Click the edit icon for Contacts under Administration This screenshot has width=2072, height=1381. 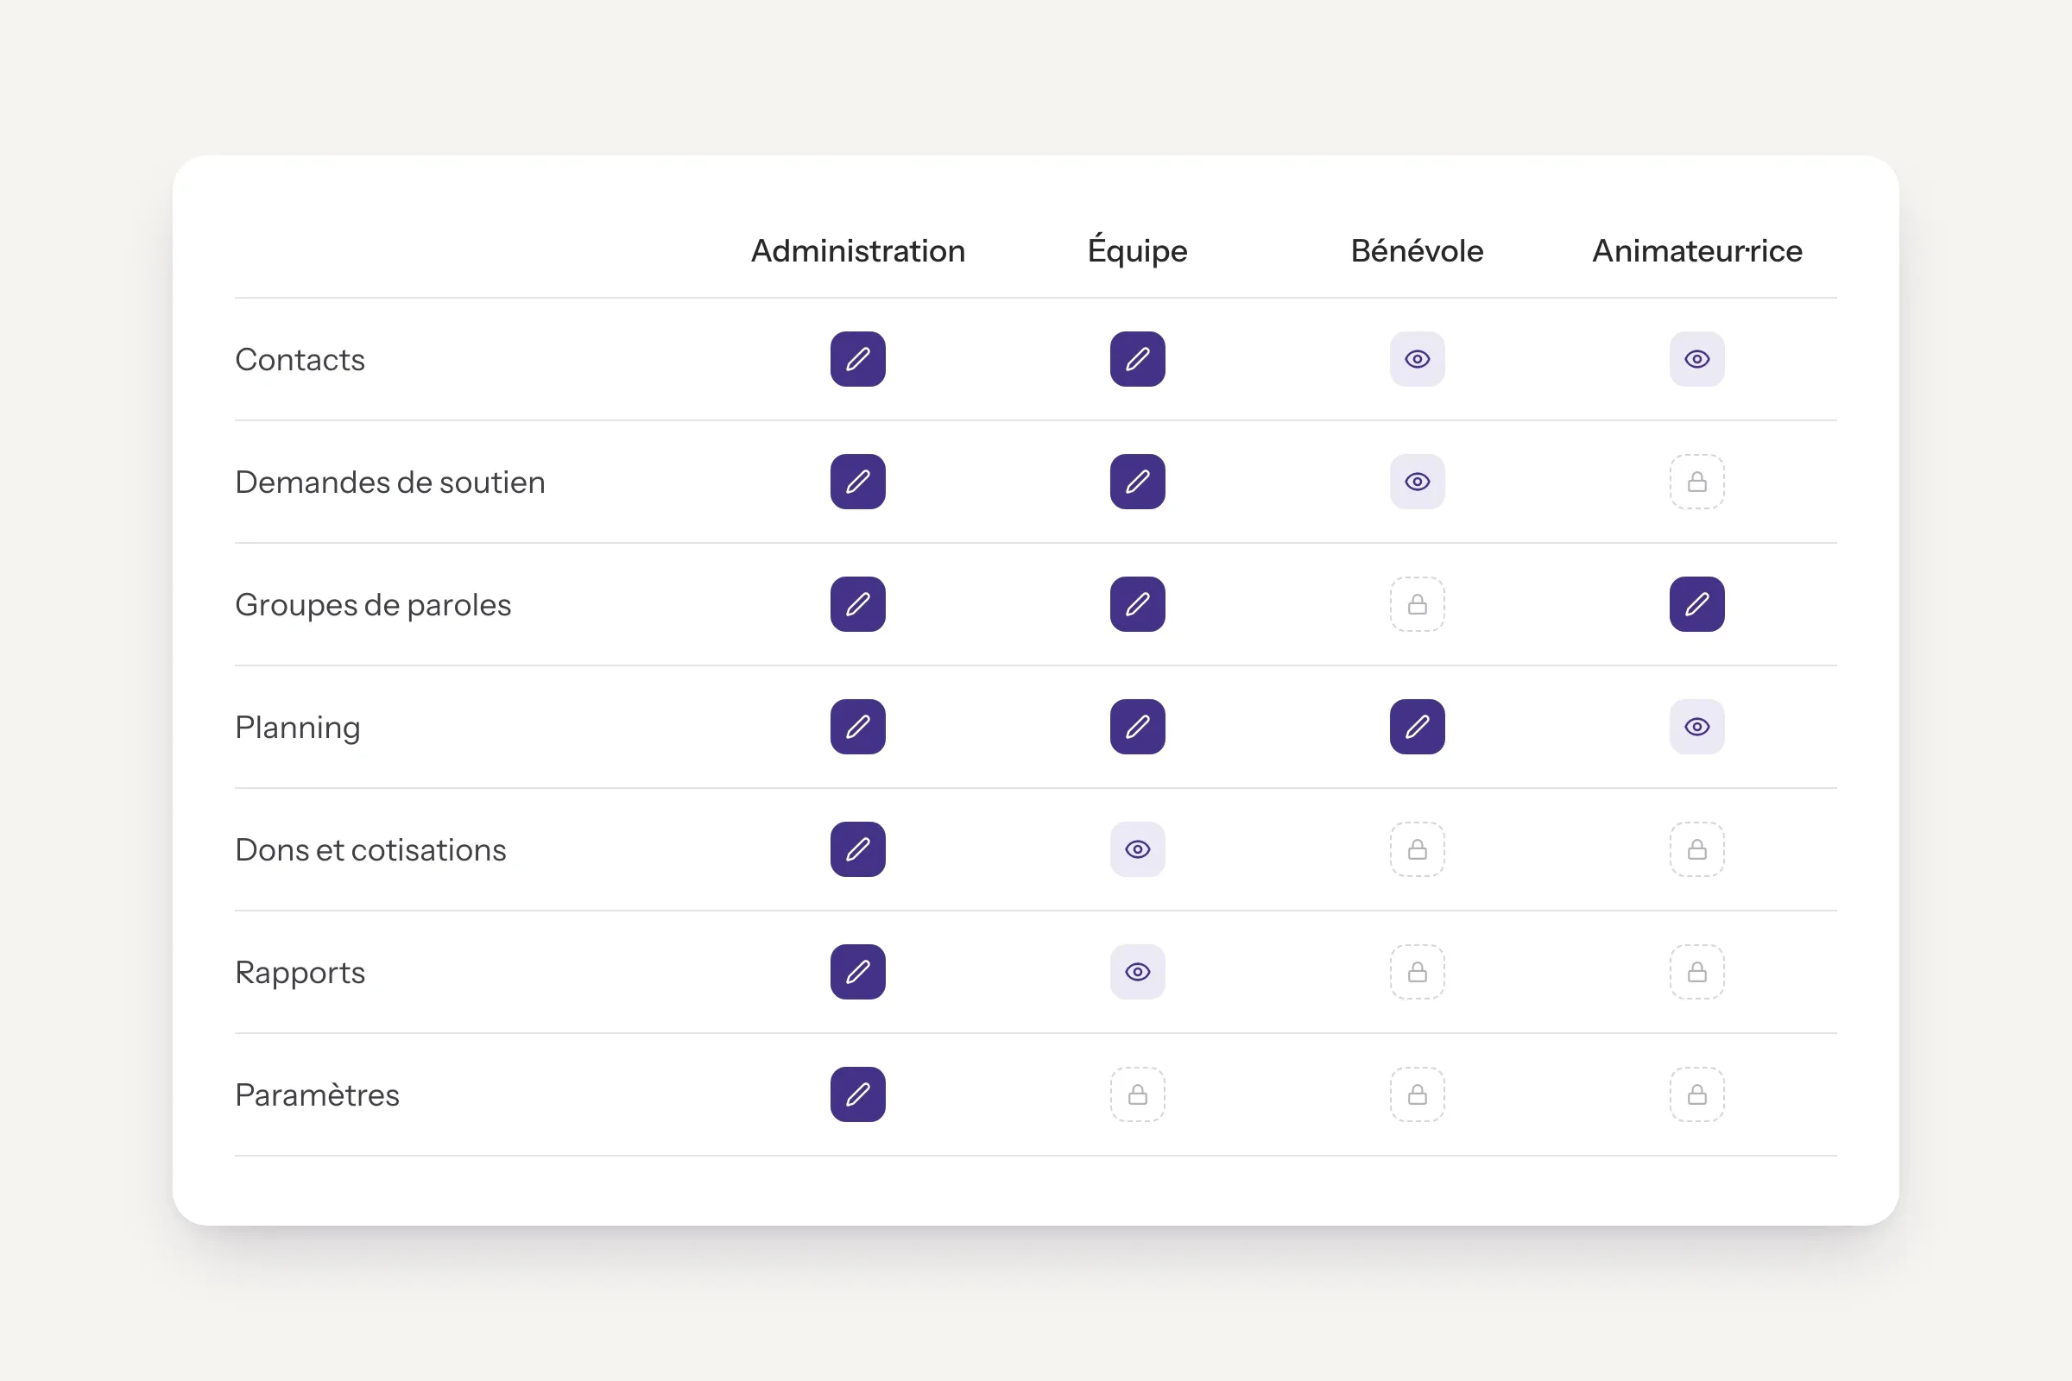(857, 358)
